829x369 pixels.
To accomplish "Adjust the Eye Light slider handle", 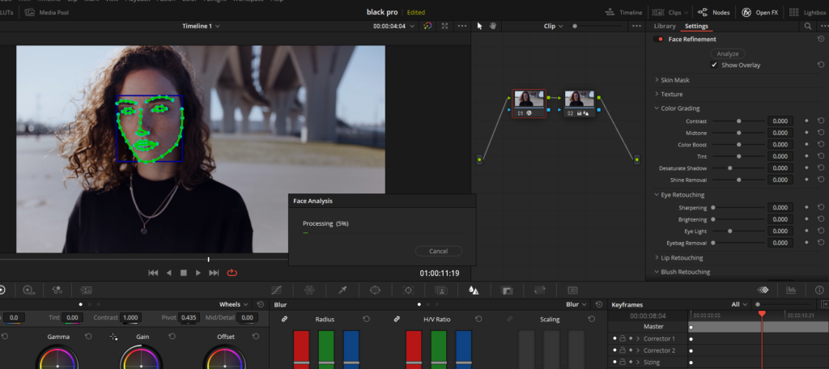I will click(730, 231).
